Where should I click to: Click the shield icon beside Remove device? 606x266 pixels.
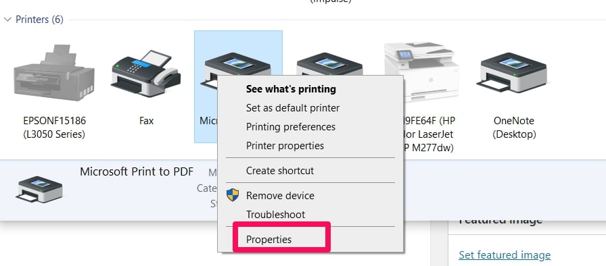[233, 195]
